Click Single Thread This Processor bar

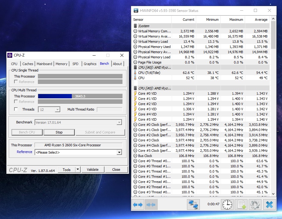[80, 76]
